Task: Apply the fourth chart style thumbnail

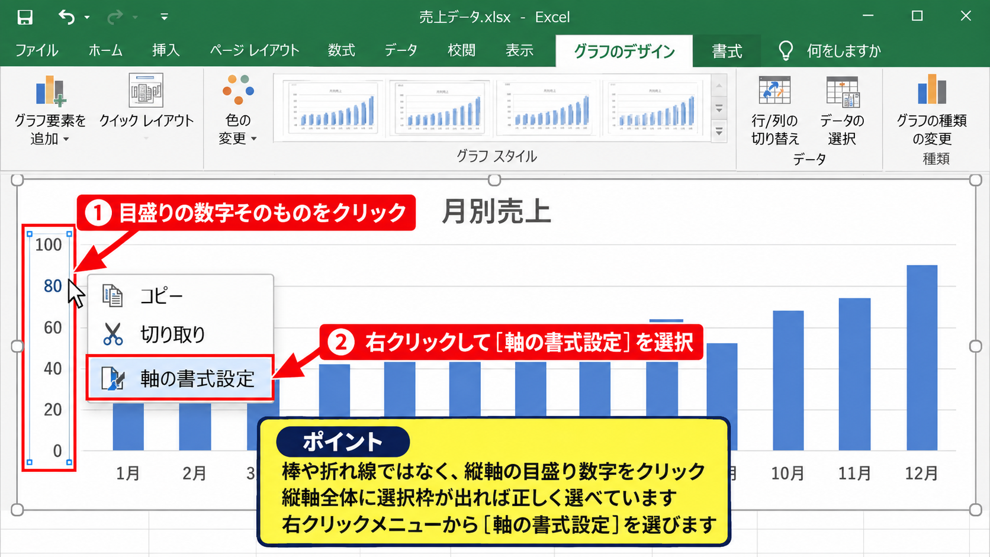Action: (652, 109)
